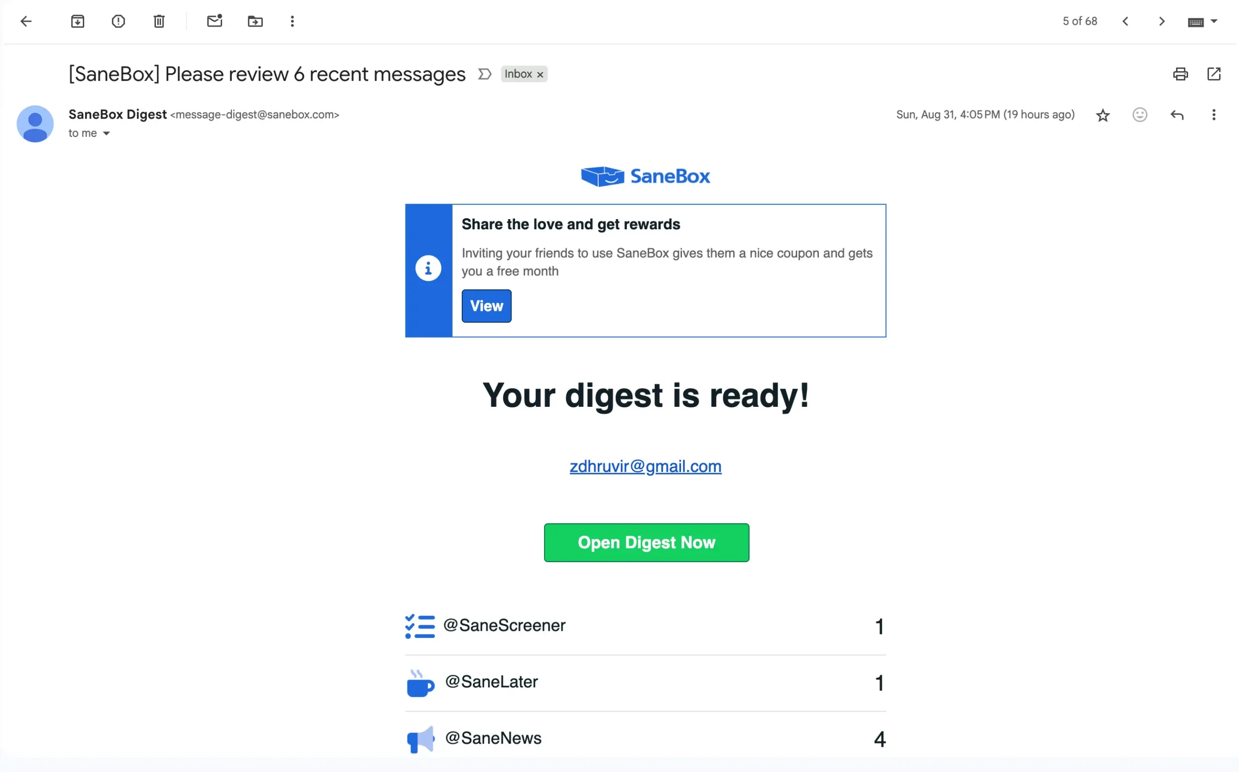This screenshot has width=1239, height=772.
Task: Go back to the inbox list
Action: tap(26, 21)
